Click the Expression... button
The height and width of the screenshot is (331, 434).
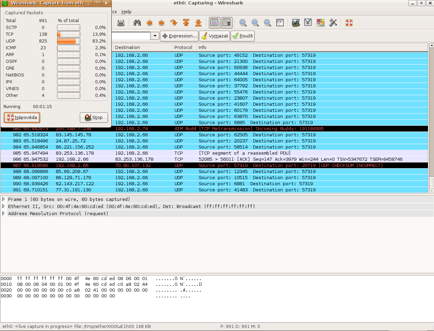coord(179,36)
